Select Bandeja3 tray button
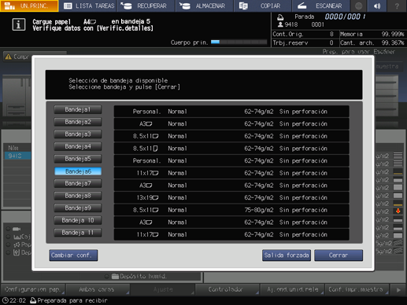407x305 pixels. click(78, 134)
